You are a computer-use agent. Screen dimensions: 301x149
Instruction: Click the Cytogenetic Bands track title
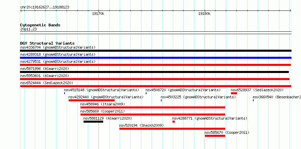tap(40, 25)
